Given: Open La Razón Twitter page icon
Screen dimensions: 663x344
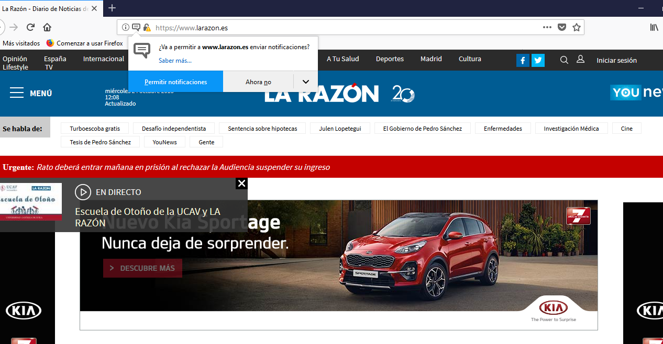Looking at the screenshot, I should coord(538,61).
